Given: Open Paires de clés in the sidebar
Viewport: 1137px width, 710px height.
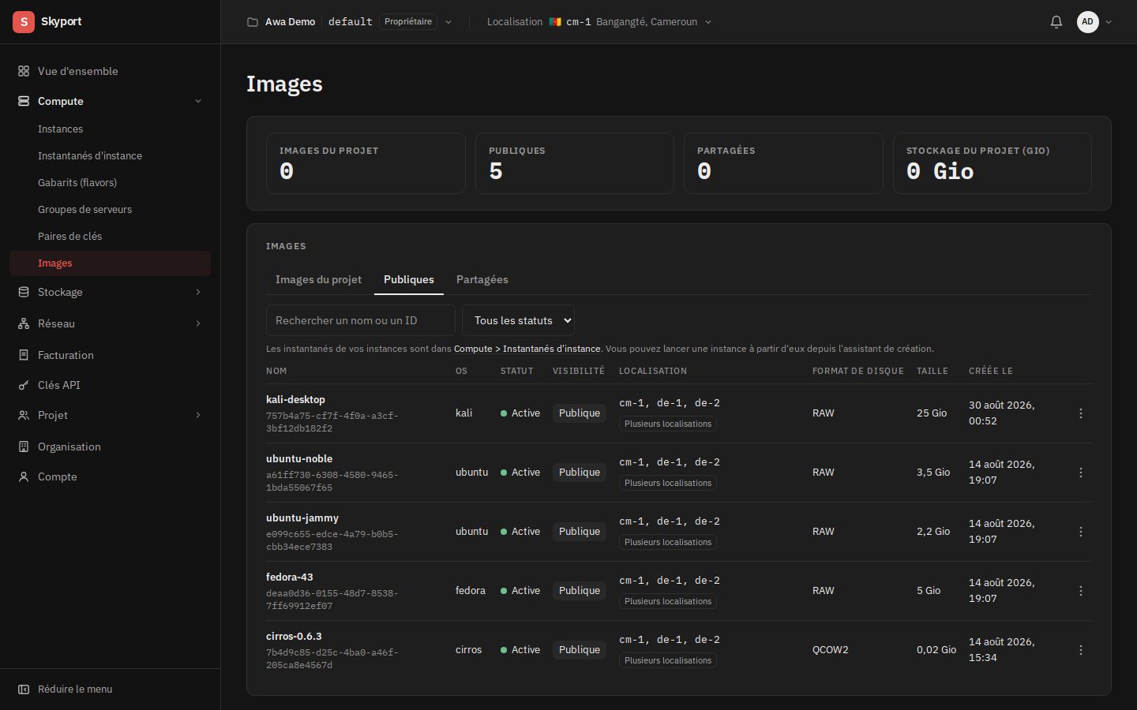Looking at the screenshot, I should click(110, 237).
